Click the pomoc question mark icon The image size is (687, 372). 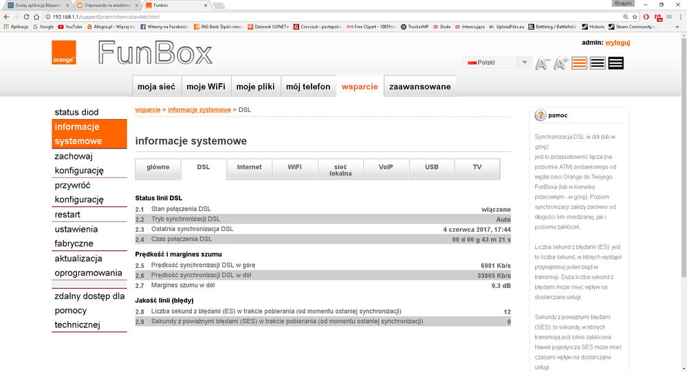[541, 116]
